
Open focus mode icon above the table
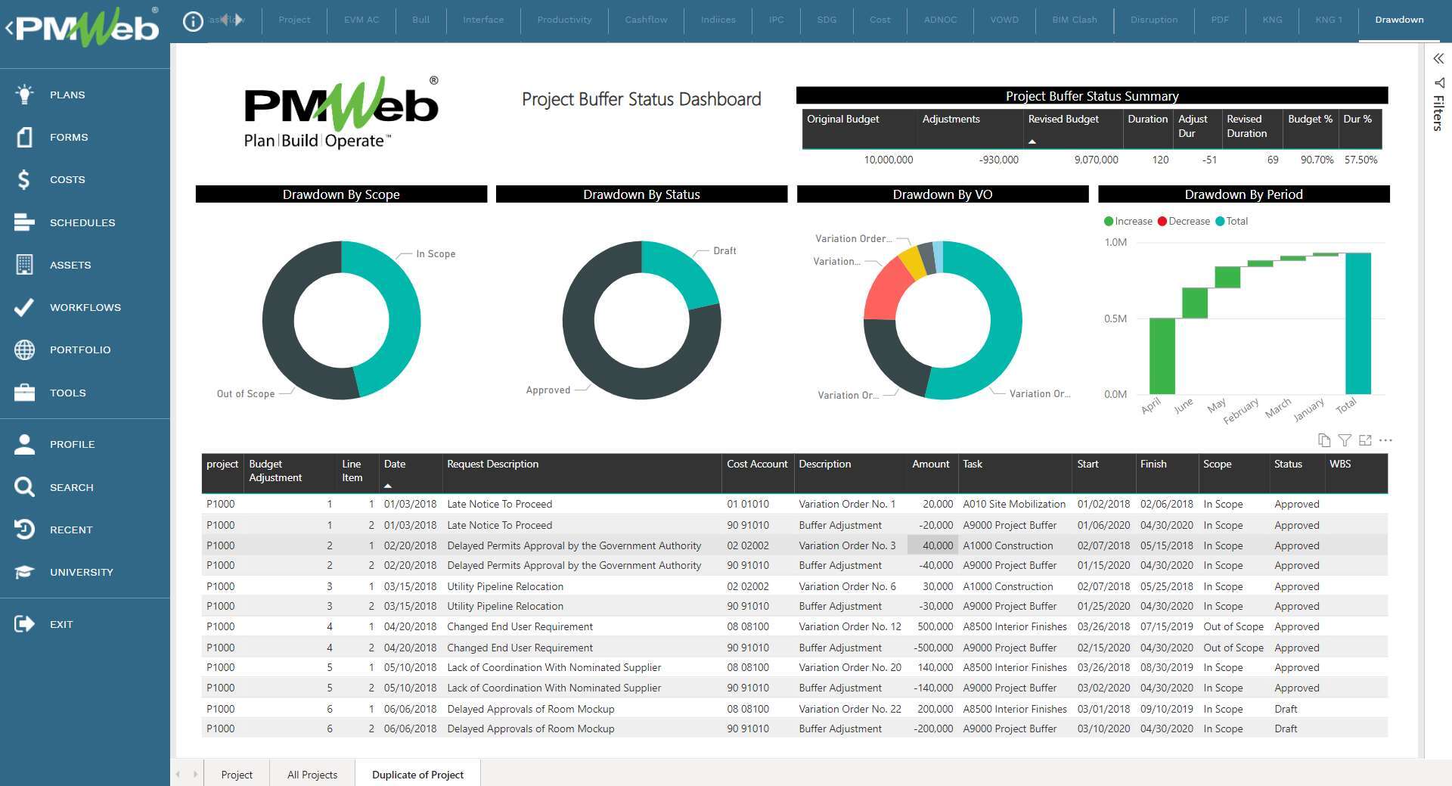1364,440
